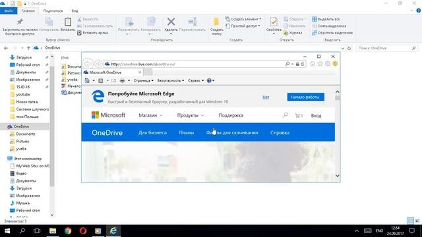Image resolution: width=422 pixels, height=237 pixels.
Task: Click the blue help icon in IE toolbar
Action: coord(209,80)
